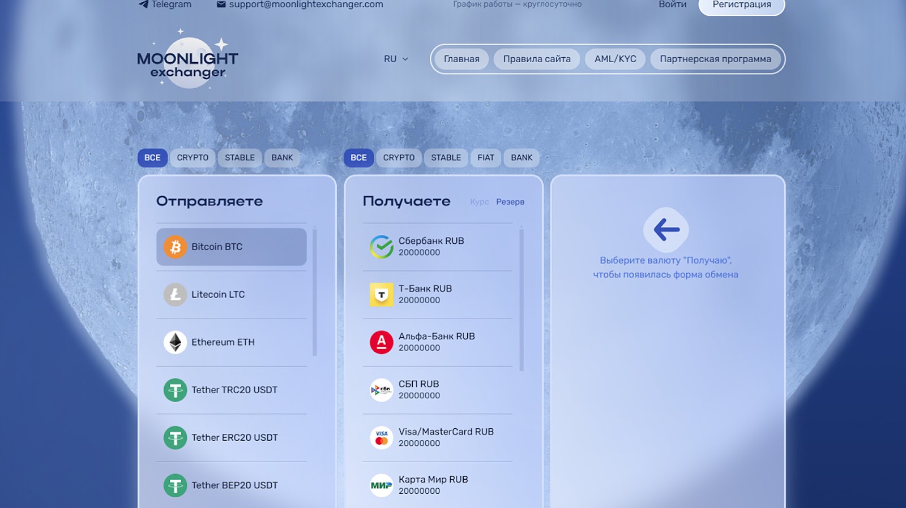
Task: Click the email envelope icon
Action: pyautogui.click(x=221, y=4)
